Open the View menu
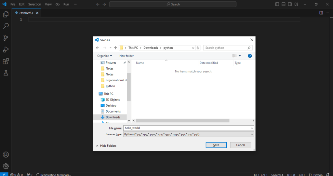333x176 pixels. (x=48, y=4)
